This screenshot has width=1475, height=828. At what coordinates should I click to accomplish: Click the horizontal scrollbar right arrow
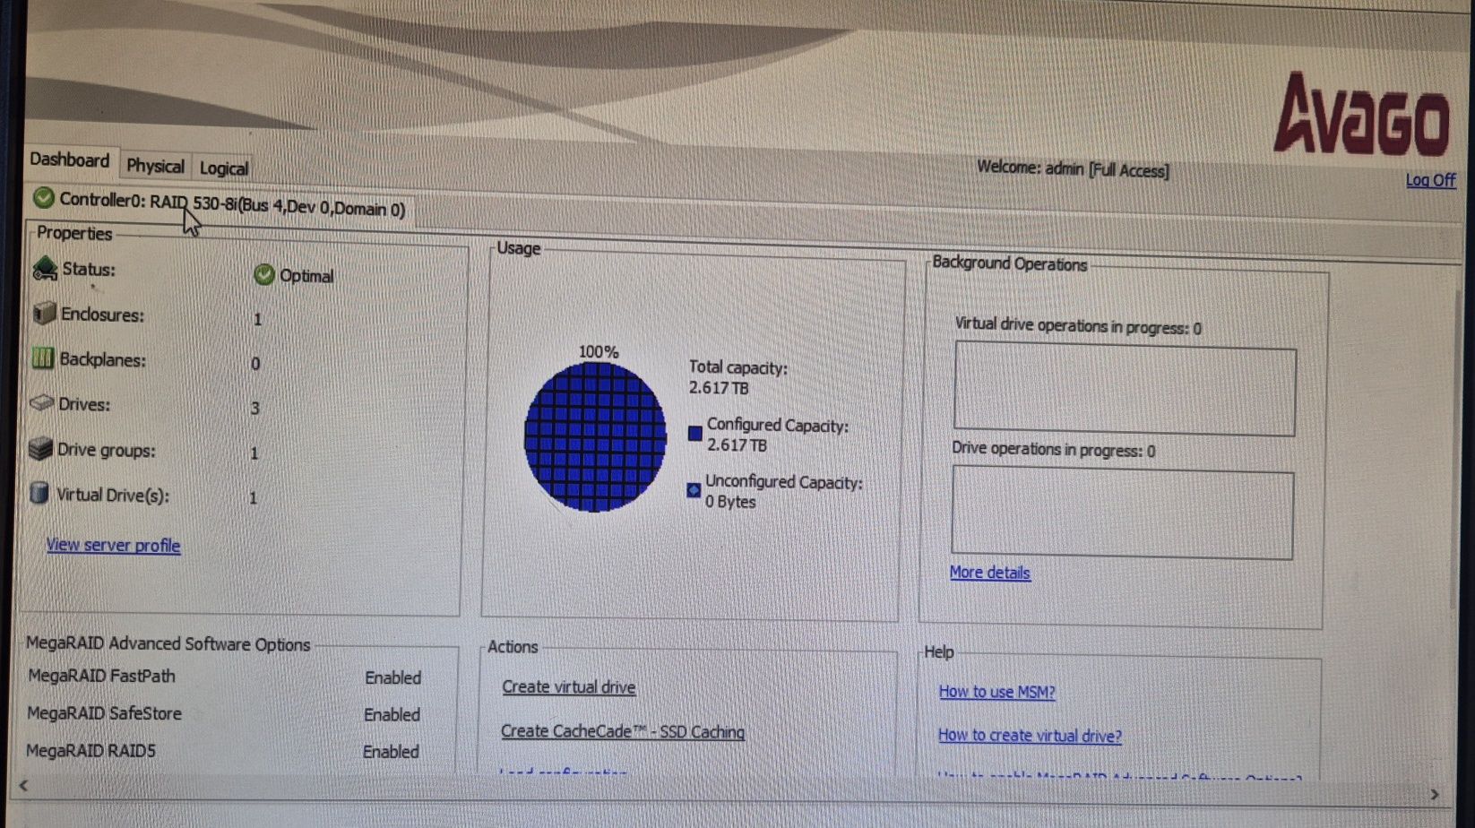(x=1435, y=795)
